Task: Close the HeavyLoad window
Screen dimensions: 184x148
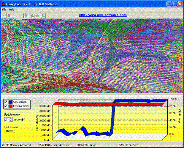Action: 180,4
